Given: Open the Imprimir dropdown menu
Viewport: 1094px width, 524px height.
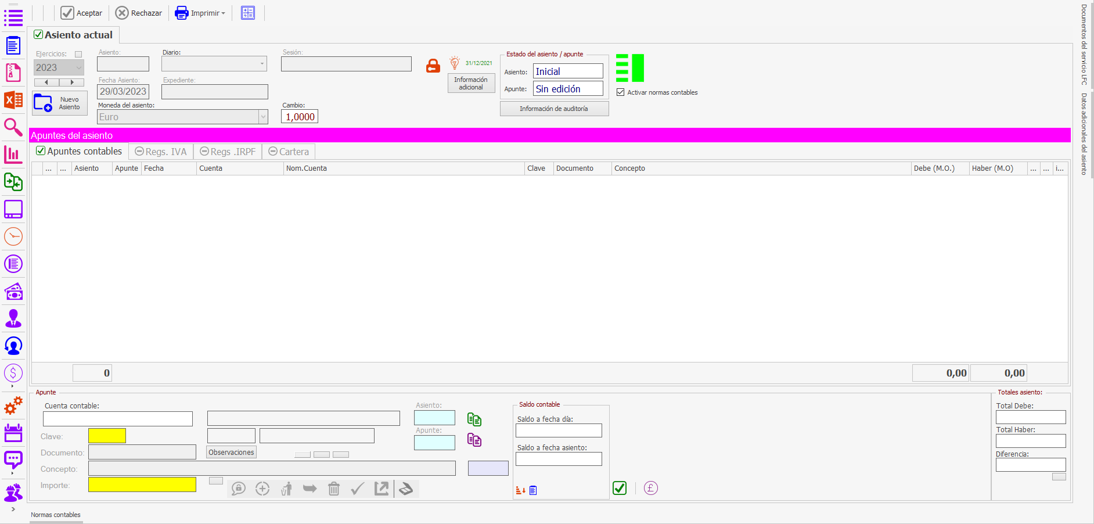Looking at the screenshot, I should tap(223, 13).
